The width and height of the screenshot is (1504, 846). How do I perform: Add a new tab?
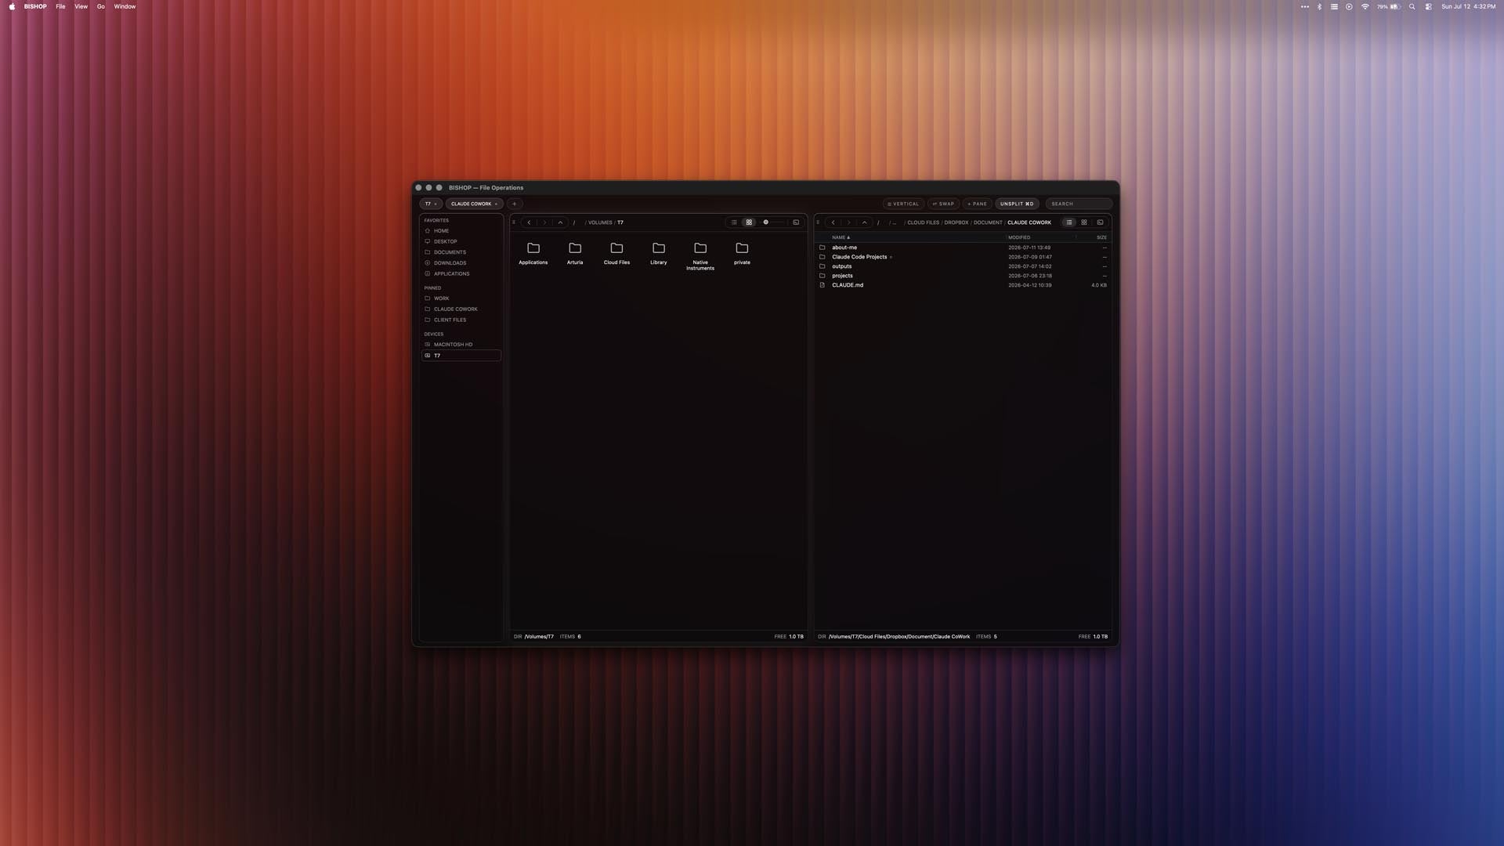(x=515, y=204)
